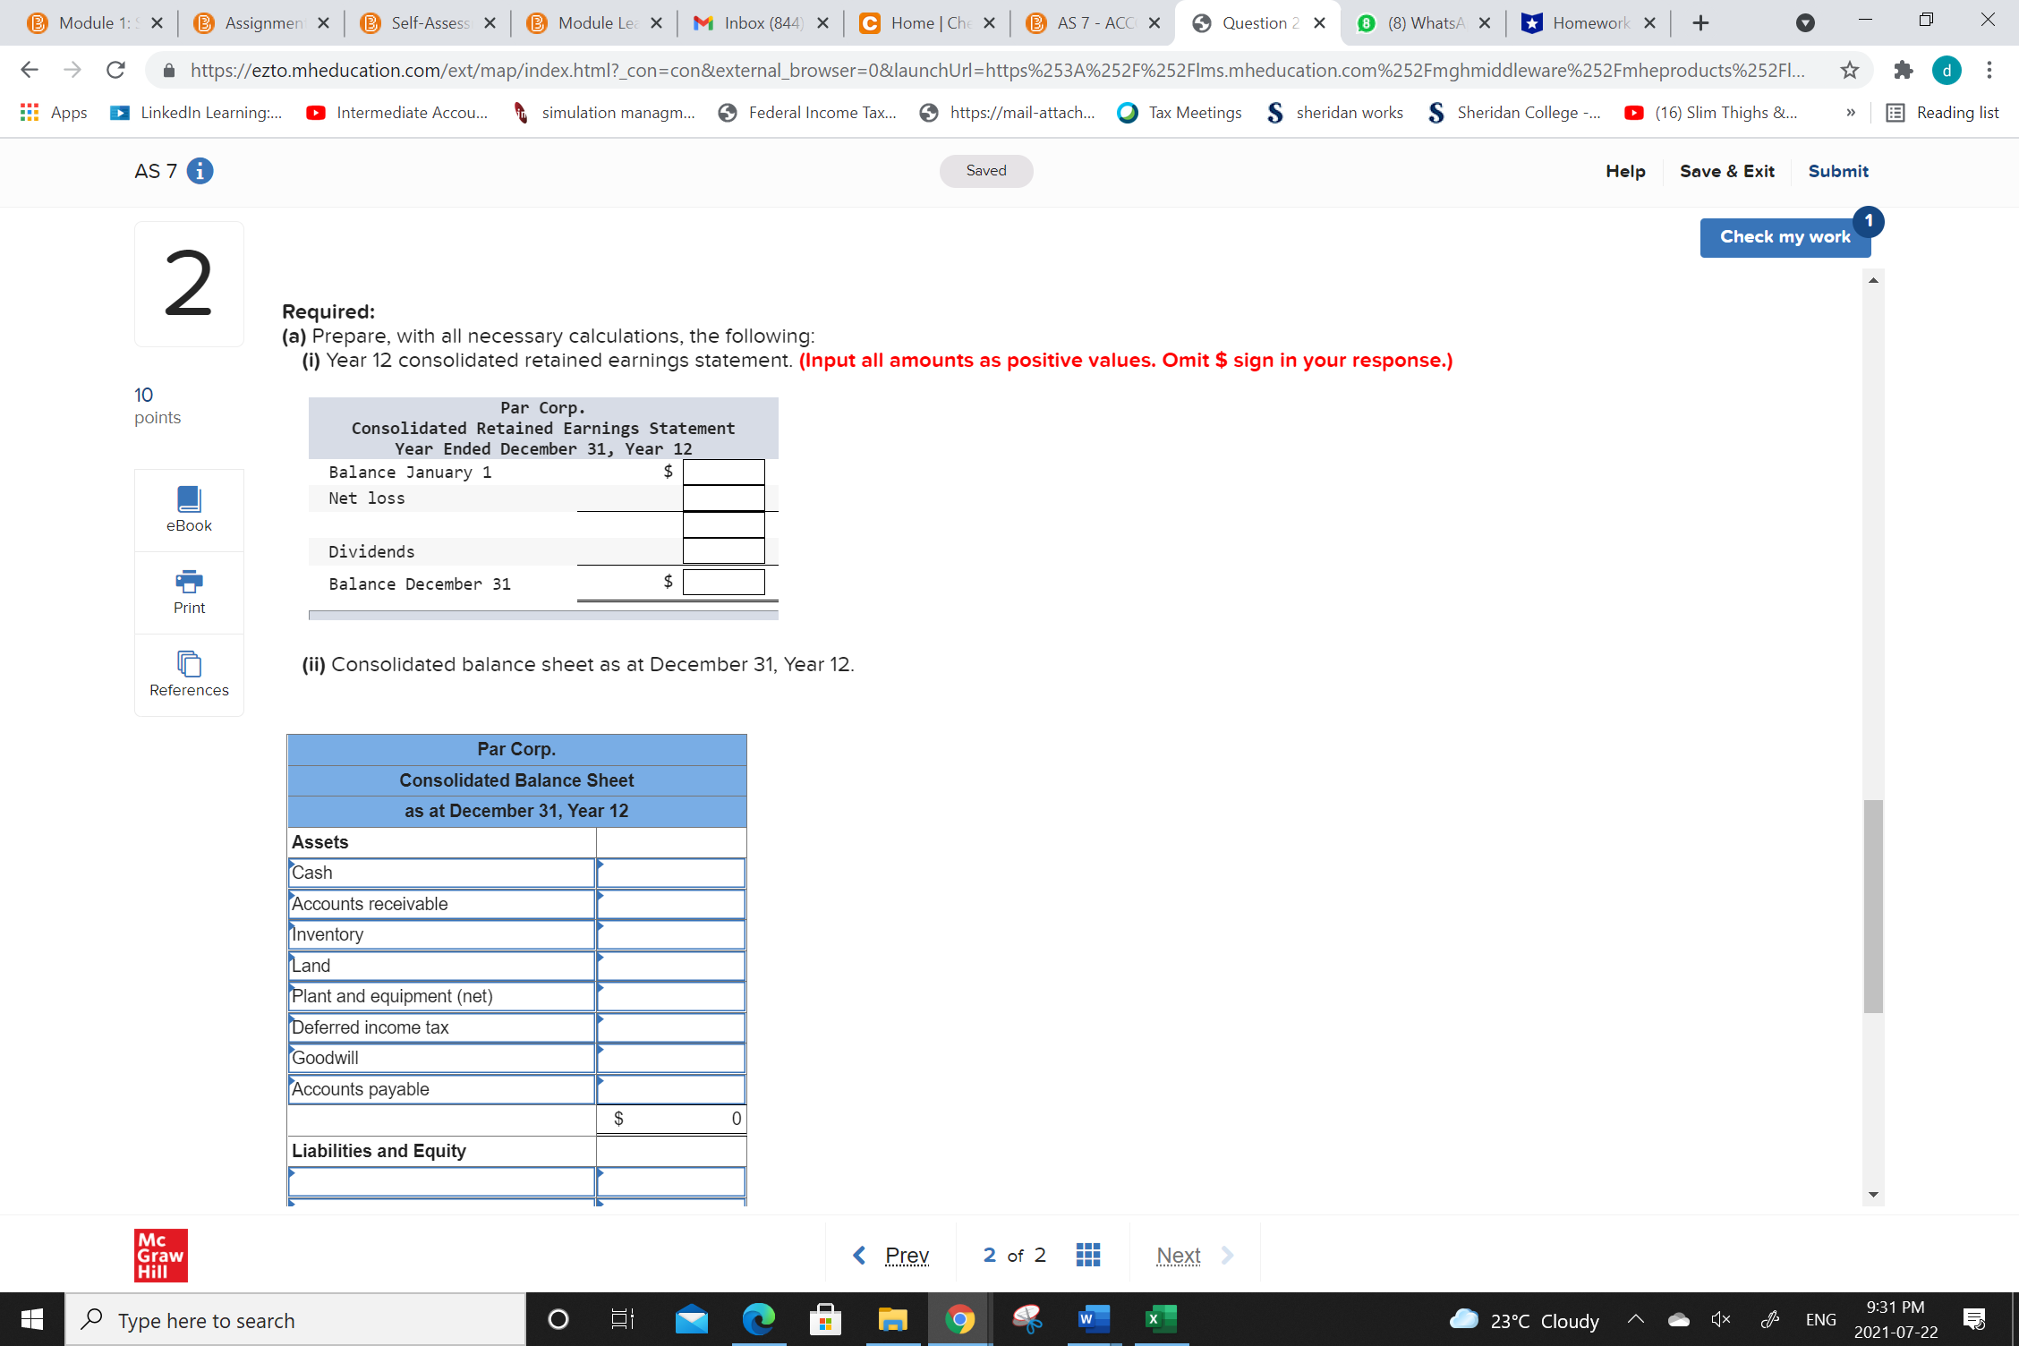Click the Submit link
The height and width of the screenshot is (1346, 2019).
pos(1836,170)
